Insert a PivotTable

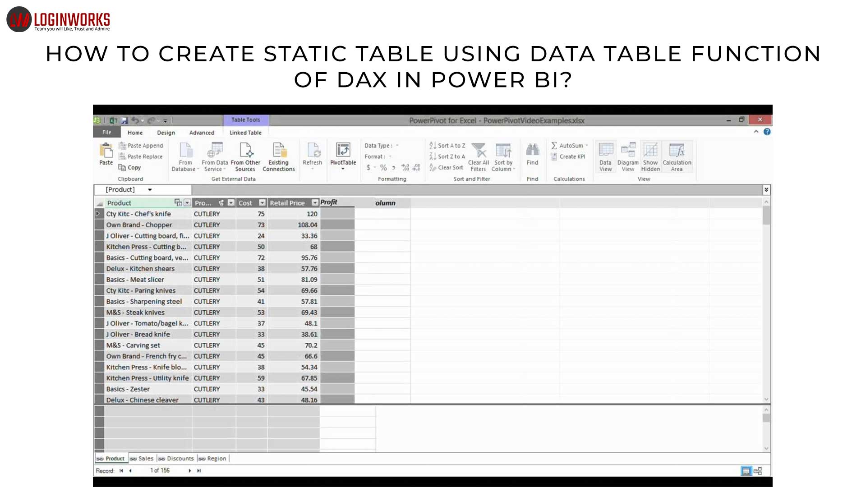coord(343,156)
